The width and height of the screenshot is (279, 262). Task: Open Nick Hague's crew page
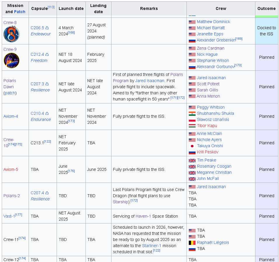click(207, 54)
